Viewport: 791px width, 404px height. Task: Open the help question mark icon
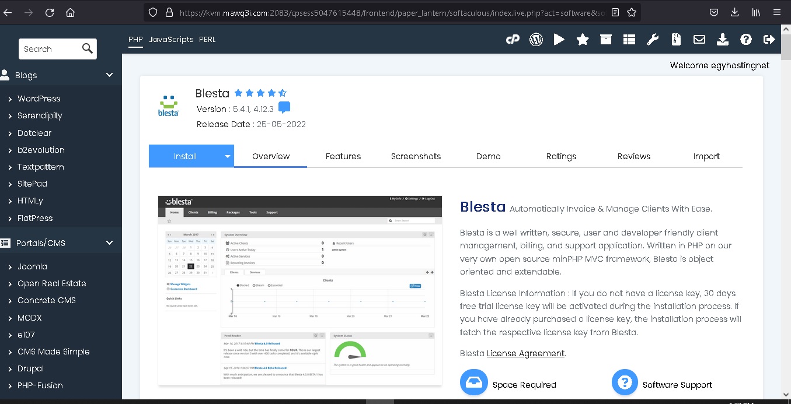tap(746, 40)
